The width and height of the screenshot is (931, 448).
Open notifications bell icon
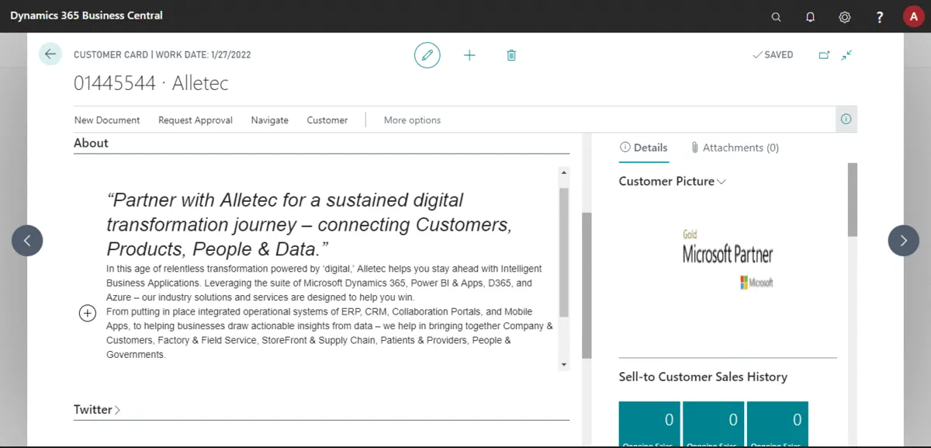click(x=811, y=16)
